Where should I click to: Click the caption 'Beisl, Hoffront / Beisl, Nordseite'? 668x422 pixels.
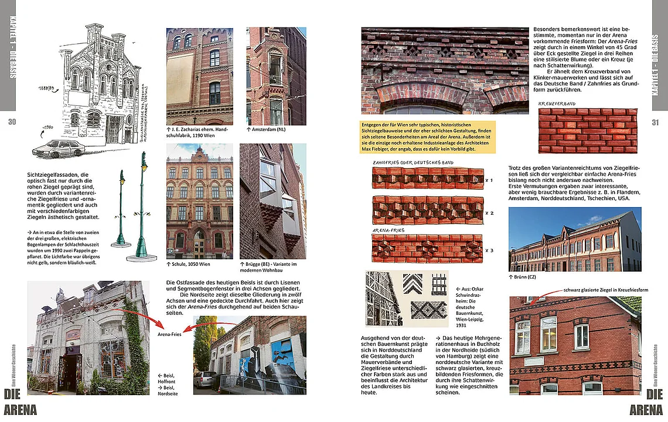tap(168, 385)
